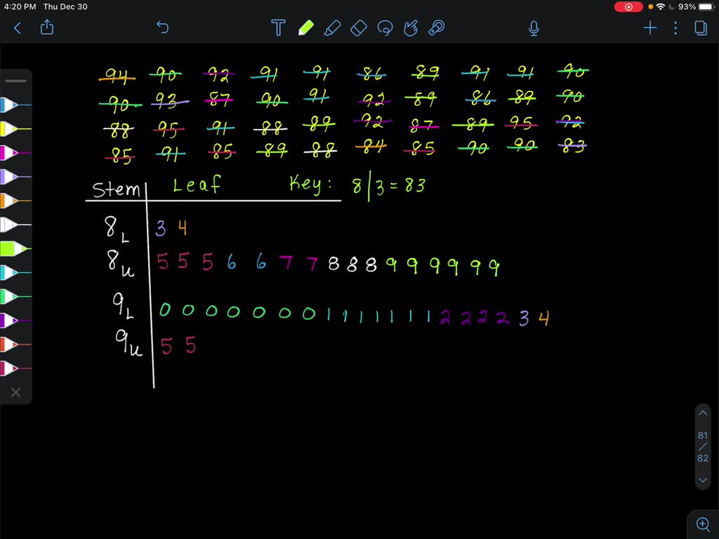Toggle the hand finger-drawing mode
719x539 pixels.
(411, 28)
